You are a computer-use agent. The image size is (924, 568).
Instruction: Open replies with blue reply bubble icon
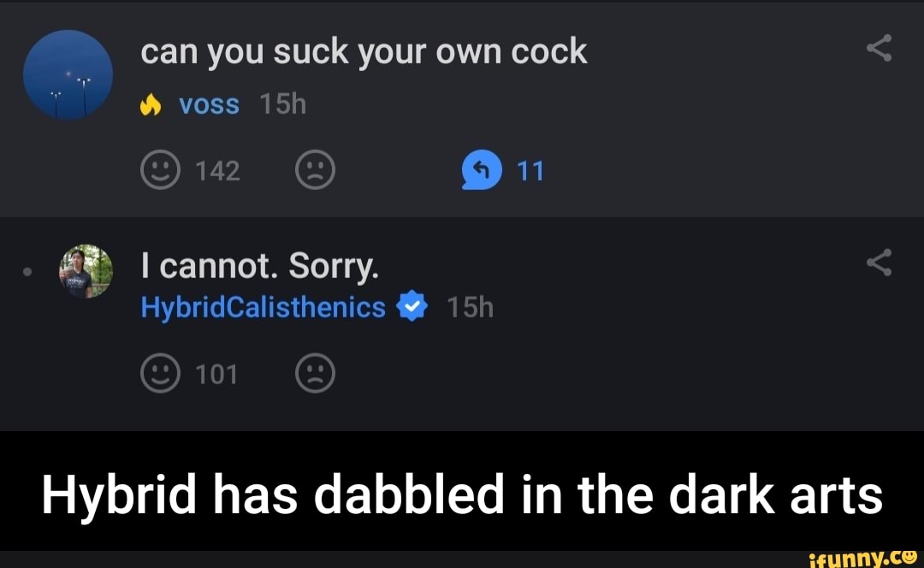tap(482, 169)
